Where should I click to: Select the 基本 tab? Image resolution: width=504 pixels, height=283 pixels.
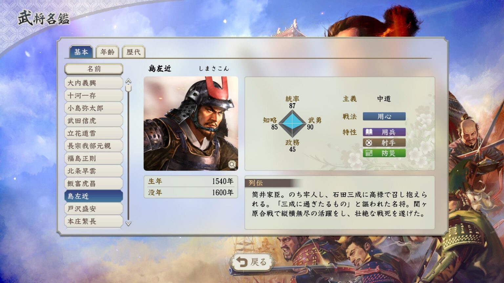point(81,52)
